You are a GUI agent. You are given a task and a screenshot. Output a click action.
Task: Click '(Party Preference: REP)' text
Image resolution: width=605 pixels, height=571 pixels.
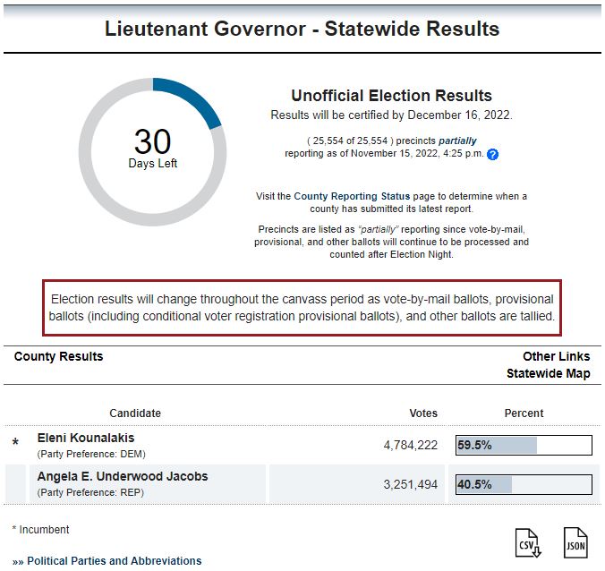[x=90, y=492]
